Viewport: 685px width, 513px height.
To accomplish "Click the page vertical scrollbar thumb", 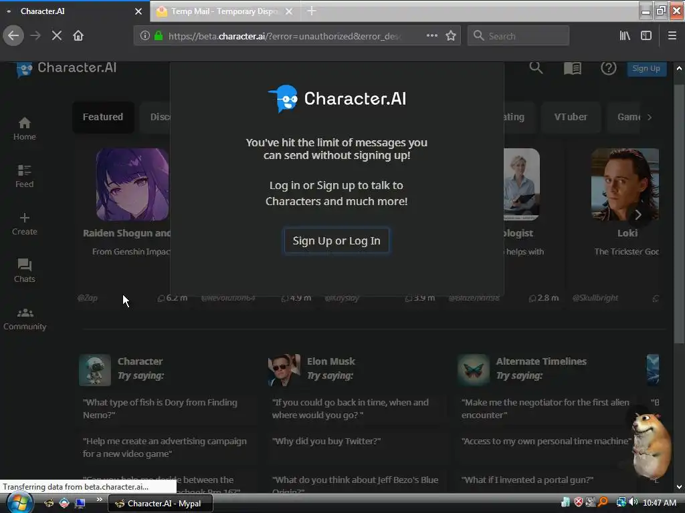I will (x=679, y=214).
